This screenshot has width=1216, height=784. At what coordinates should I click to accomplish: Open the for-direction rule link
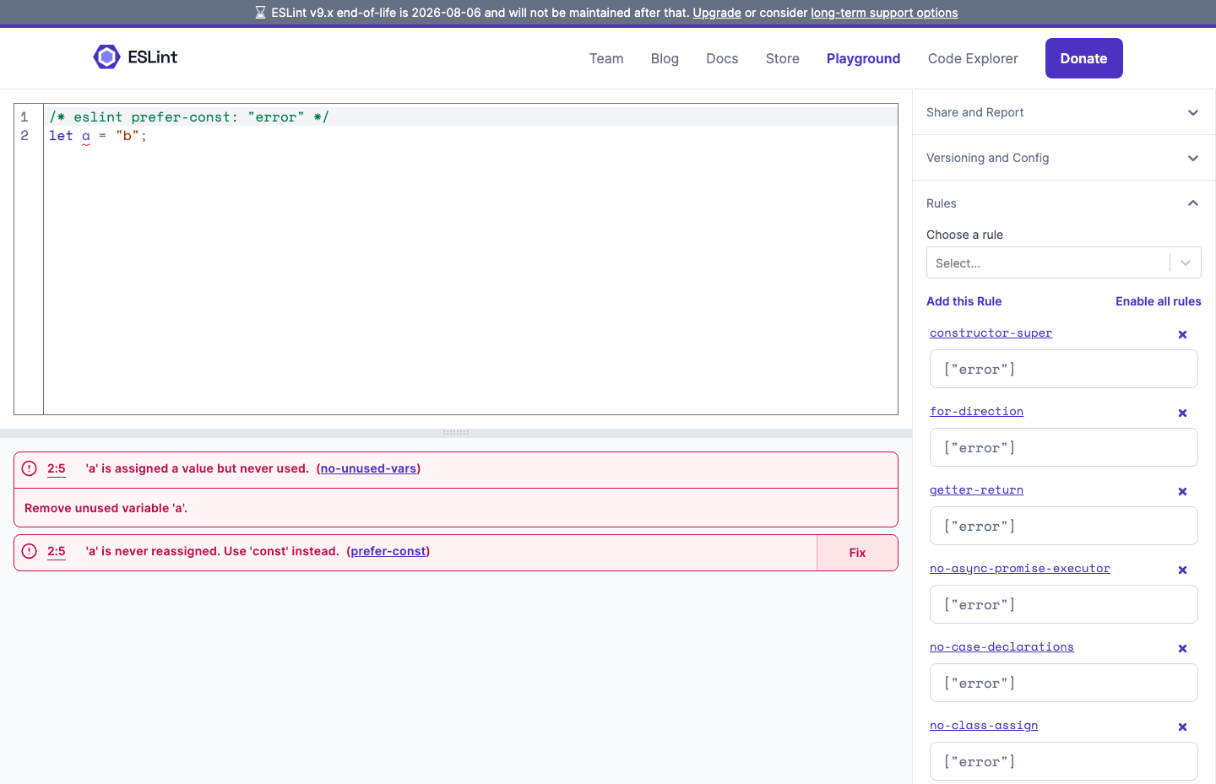976,411
